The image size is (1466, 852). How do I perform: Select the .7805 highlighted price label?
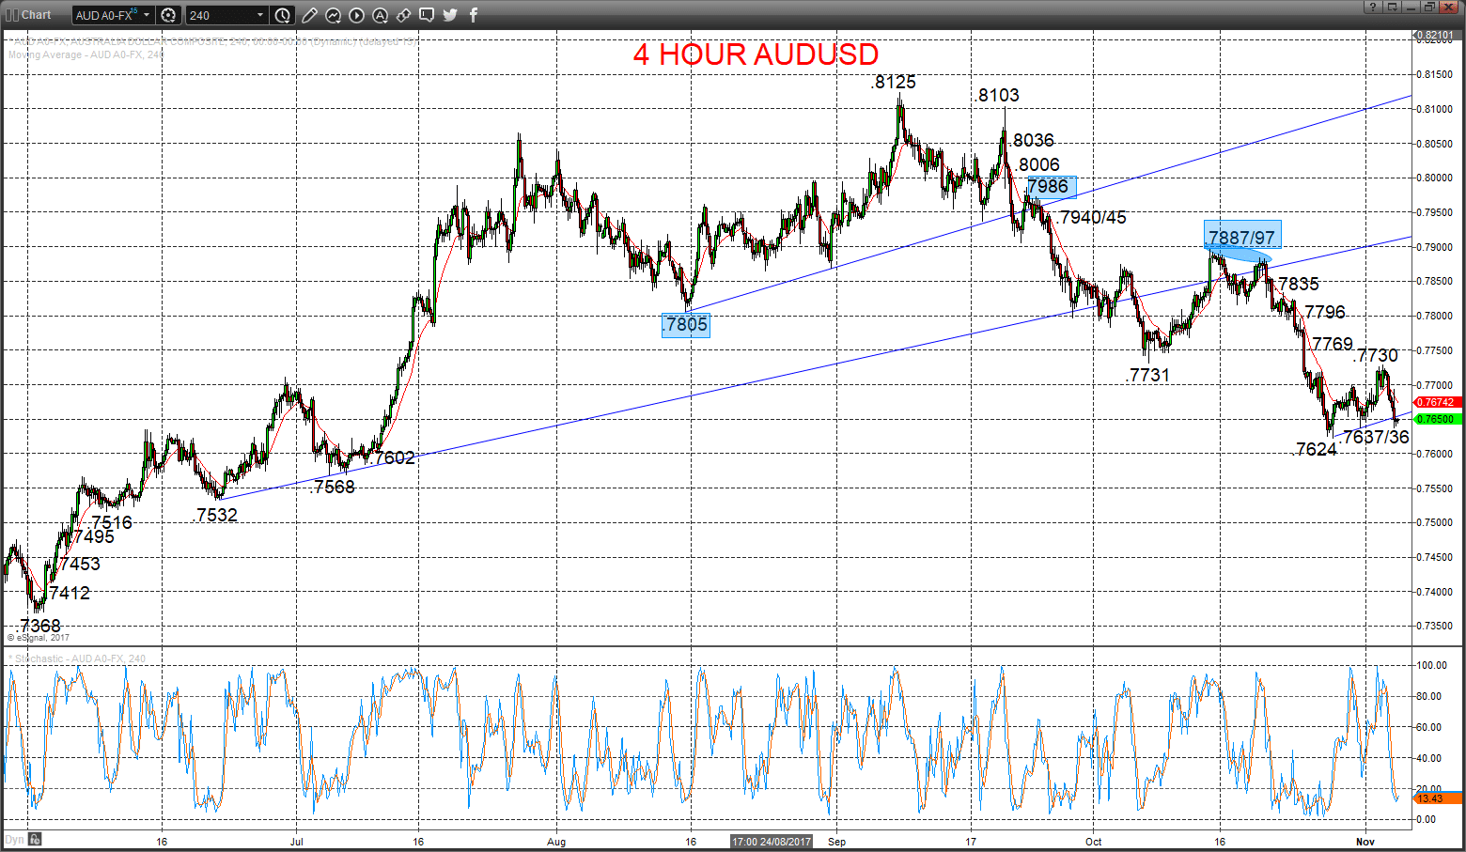685,325
